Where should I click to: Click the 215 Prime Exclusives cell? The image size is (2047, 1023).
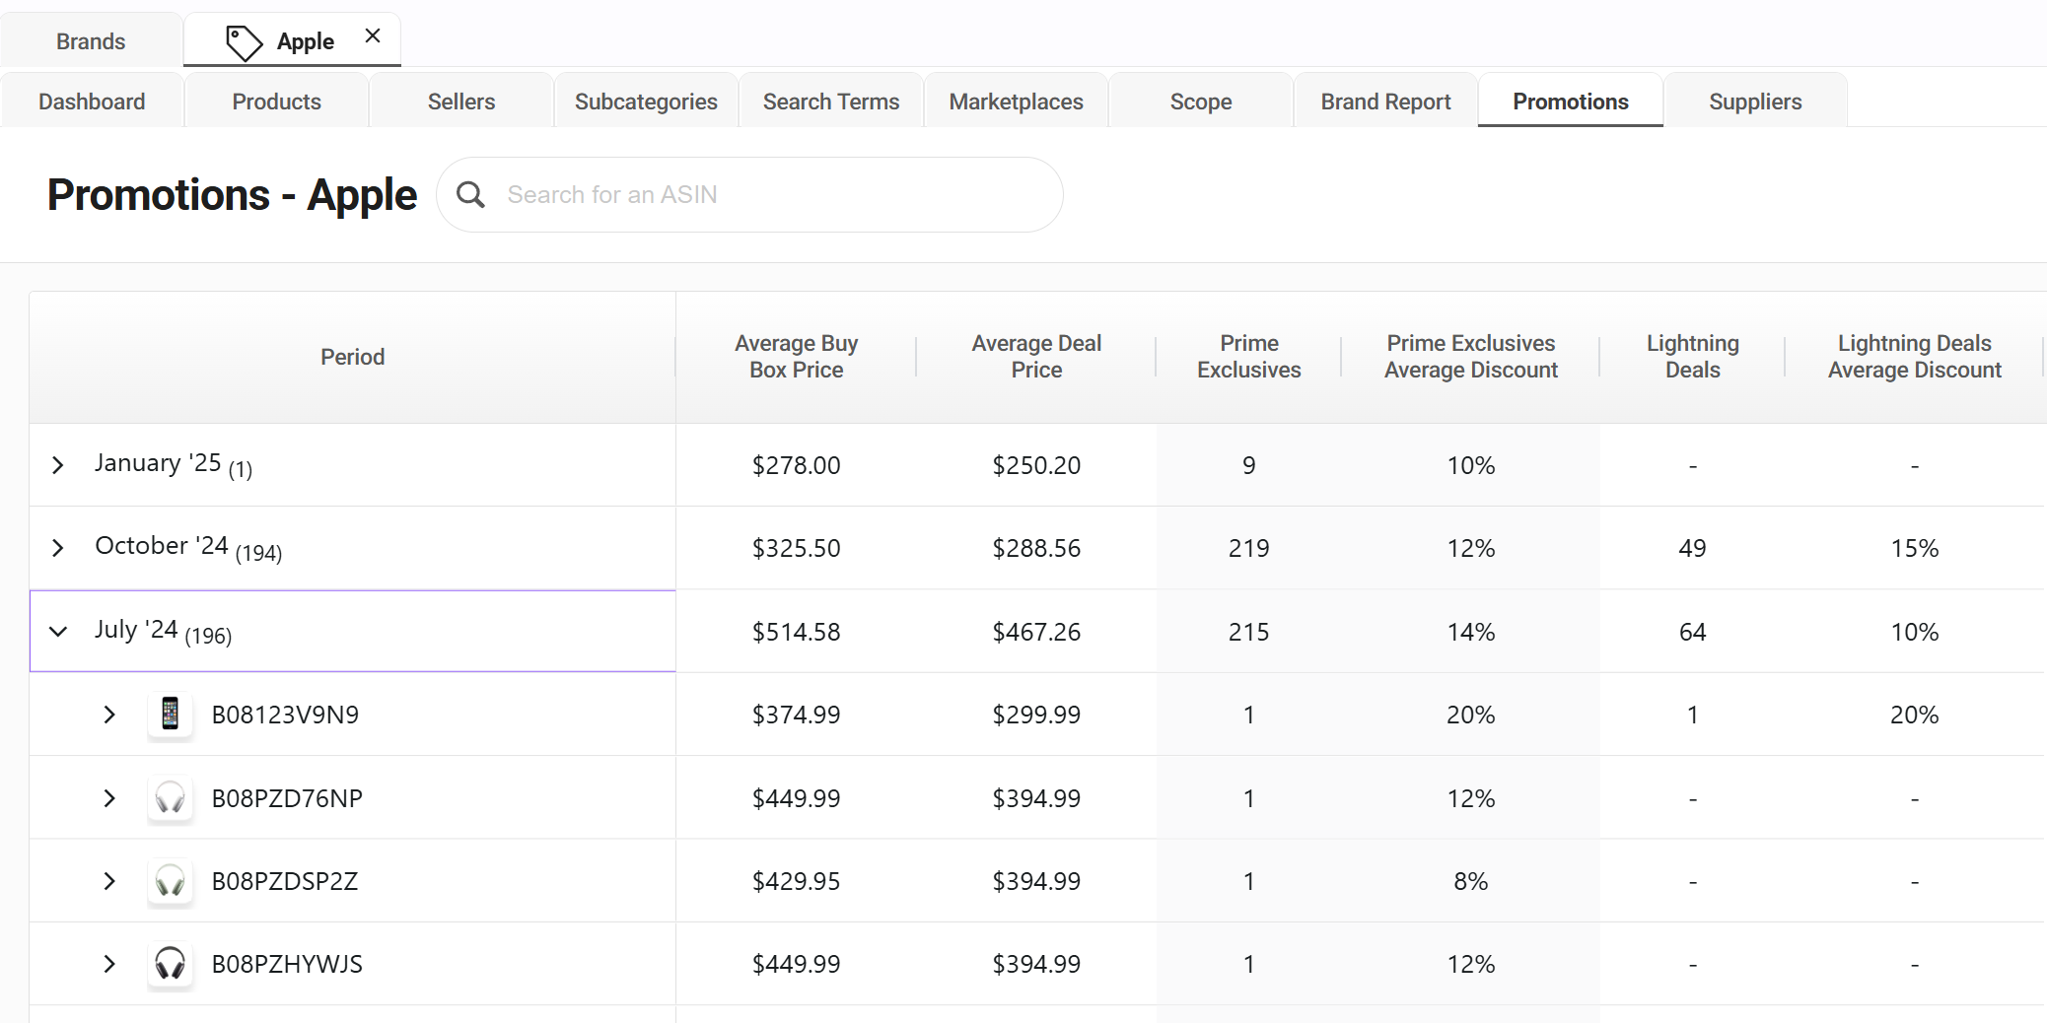click(1249, 632)
